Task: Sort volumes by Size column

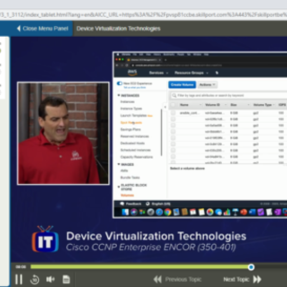Action: tap(249, 105)
